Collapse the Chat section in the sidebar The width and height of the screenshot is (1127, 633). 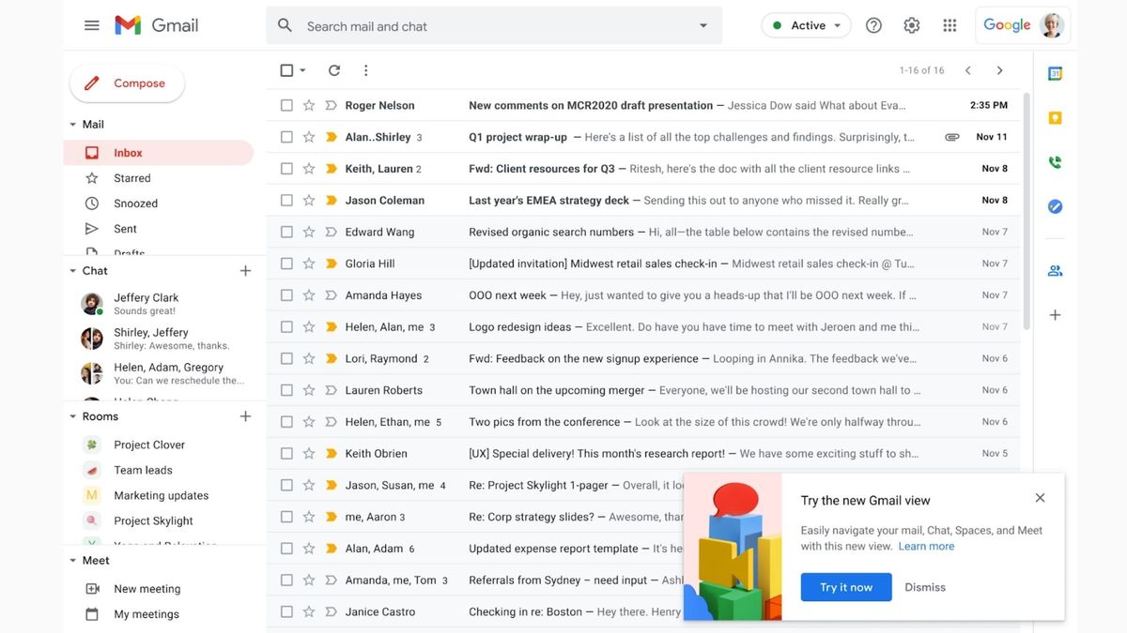[x=72, y=270]
